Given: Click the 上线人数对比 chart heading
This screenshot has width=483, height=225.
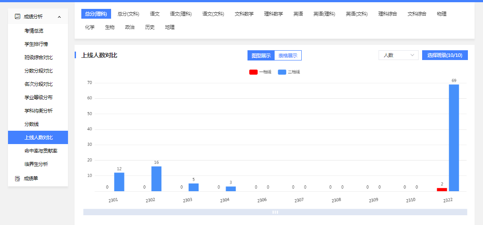Looking at the screenshot, I should click(99, 56).
